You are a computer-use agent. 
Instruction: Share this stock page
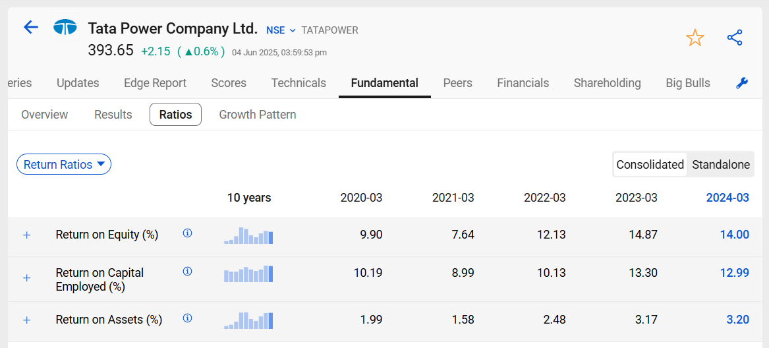(734, 38)
